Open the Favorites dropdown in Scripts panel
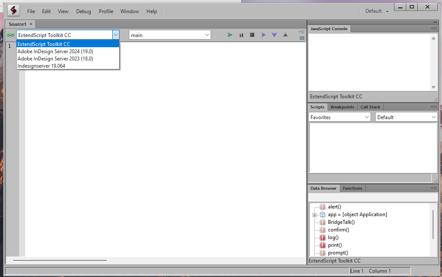The image size is (442, 277). (339, 117)
